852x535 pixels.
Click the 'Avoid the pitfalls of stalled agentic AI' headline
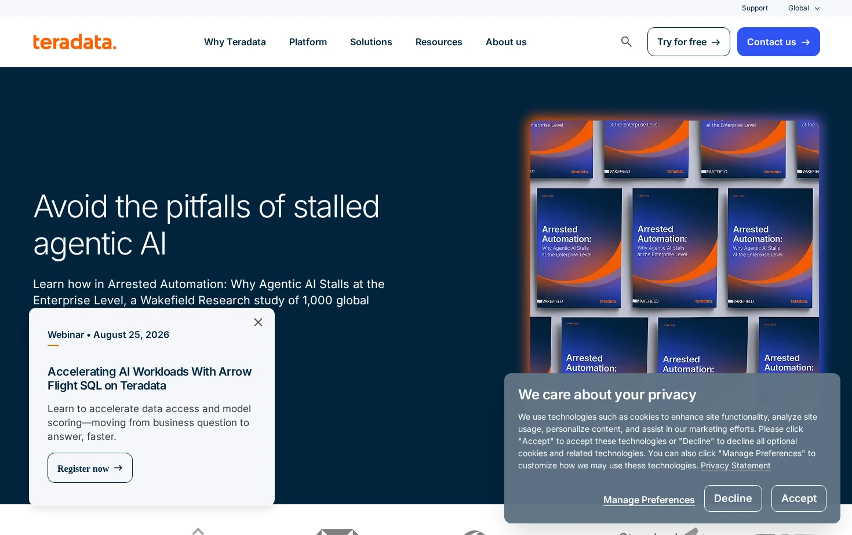[206, 225]
